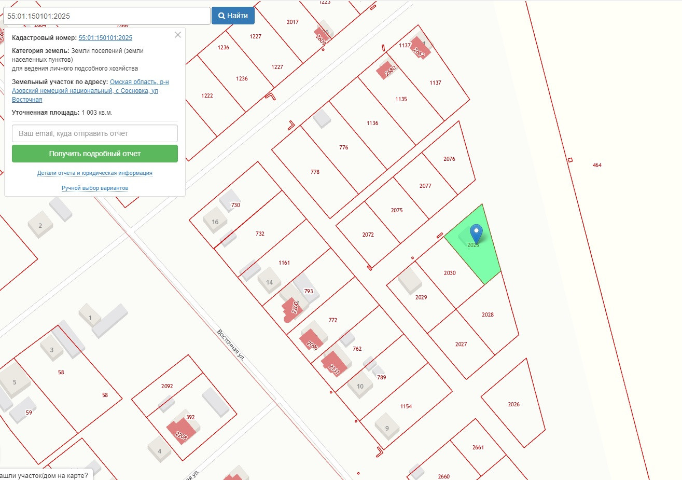Image resolution: width=682 pixels, height=480 pixels.
Task: Click gray building number 14
Action: point(269,281)
